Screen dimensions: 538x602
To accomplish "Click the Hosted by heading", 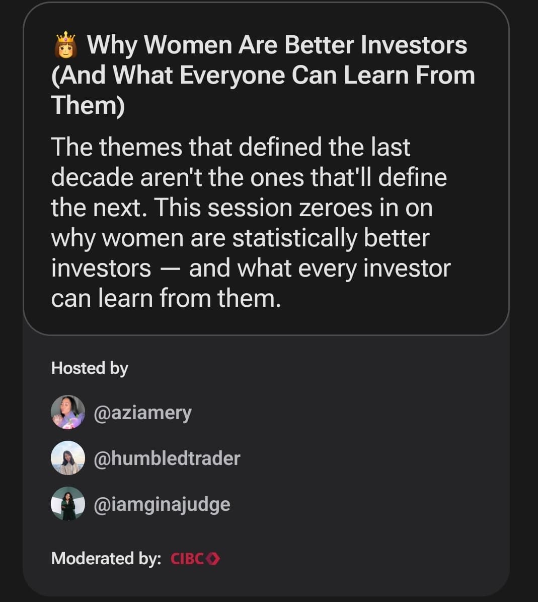I will coord(90,368).
